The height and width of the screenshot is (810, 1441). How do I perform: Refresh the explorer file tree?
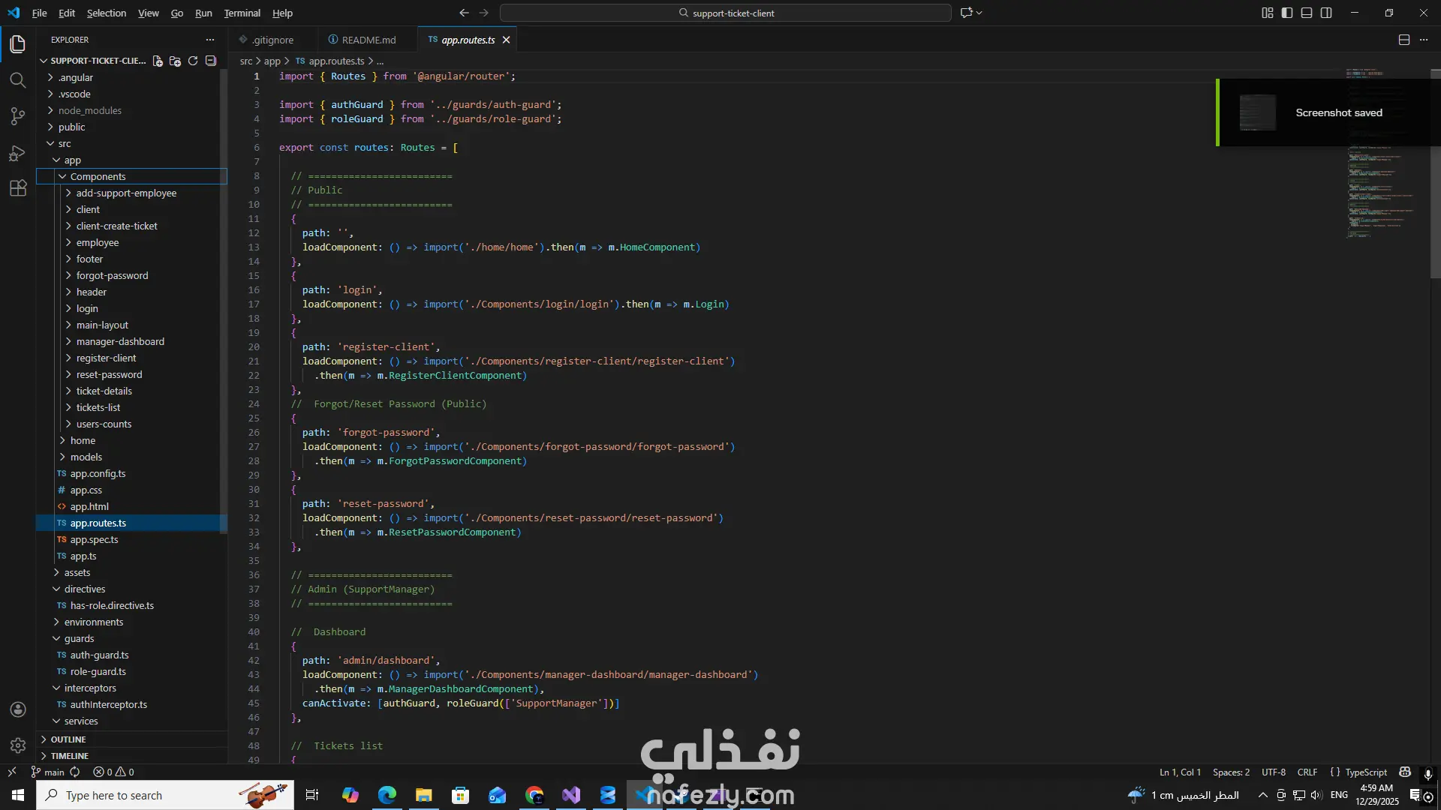point(193,61)
